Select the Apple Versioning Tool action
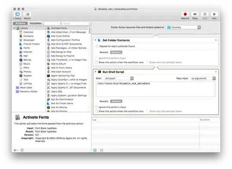Viewport: 232px width, 169px height. pos(67,75)
